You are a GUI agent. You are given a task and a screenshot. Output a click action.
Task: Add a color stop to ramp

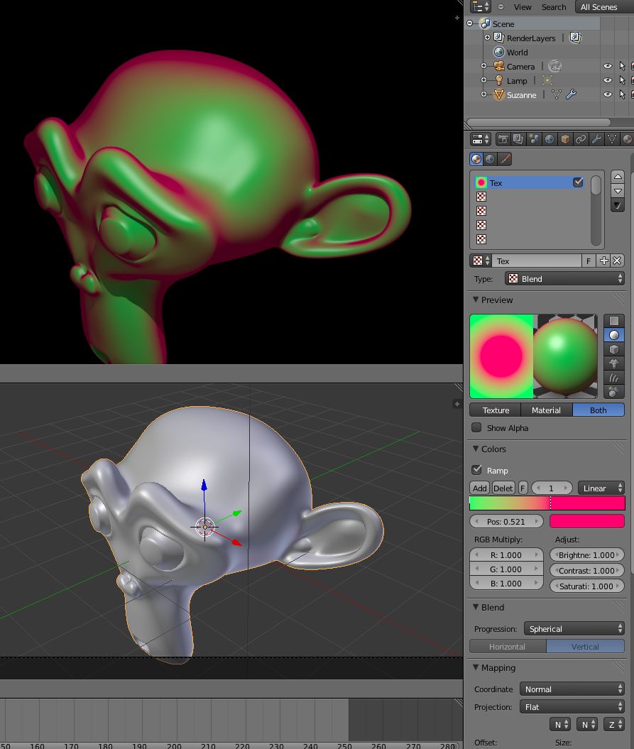(480, 488)
